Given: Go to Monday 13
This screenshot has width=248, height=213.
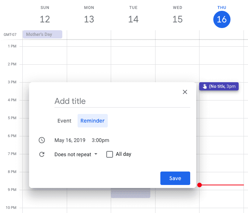Looking at the screenshot, I should coord(89,19).
